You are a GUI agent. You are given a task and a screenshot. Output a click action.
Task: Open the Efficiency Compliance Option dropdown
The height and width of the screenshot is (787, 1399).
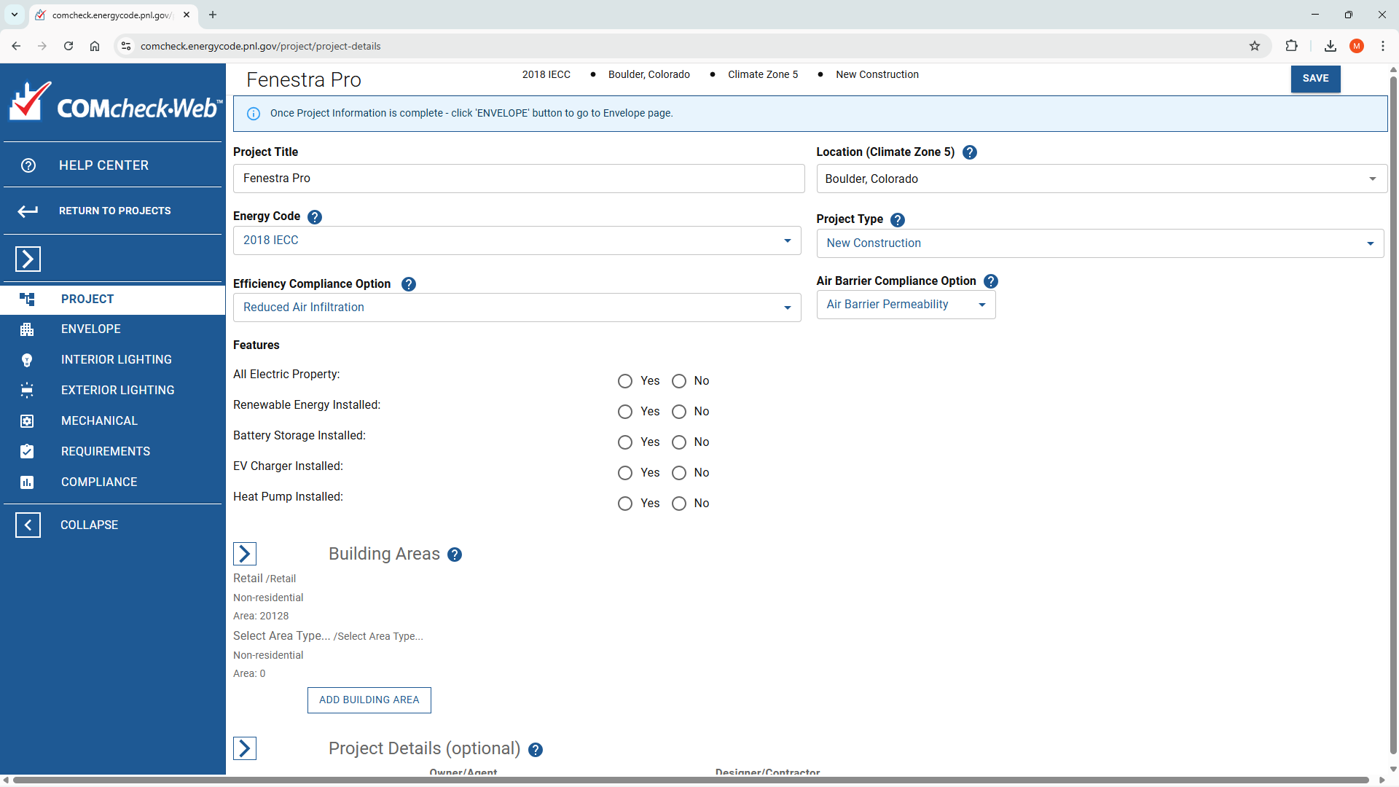click(517, 308)
